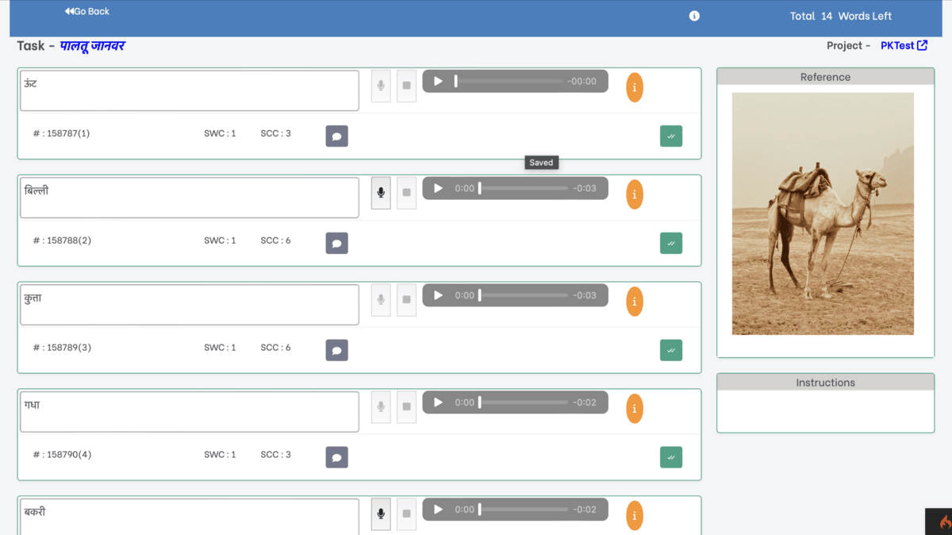Image resolution: width=952 pixels, height=535 pixels.
Task: Click the green save check for #158788(2)
Action: (671, 244)
